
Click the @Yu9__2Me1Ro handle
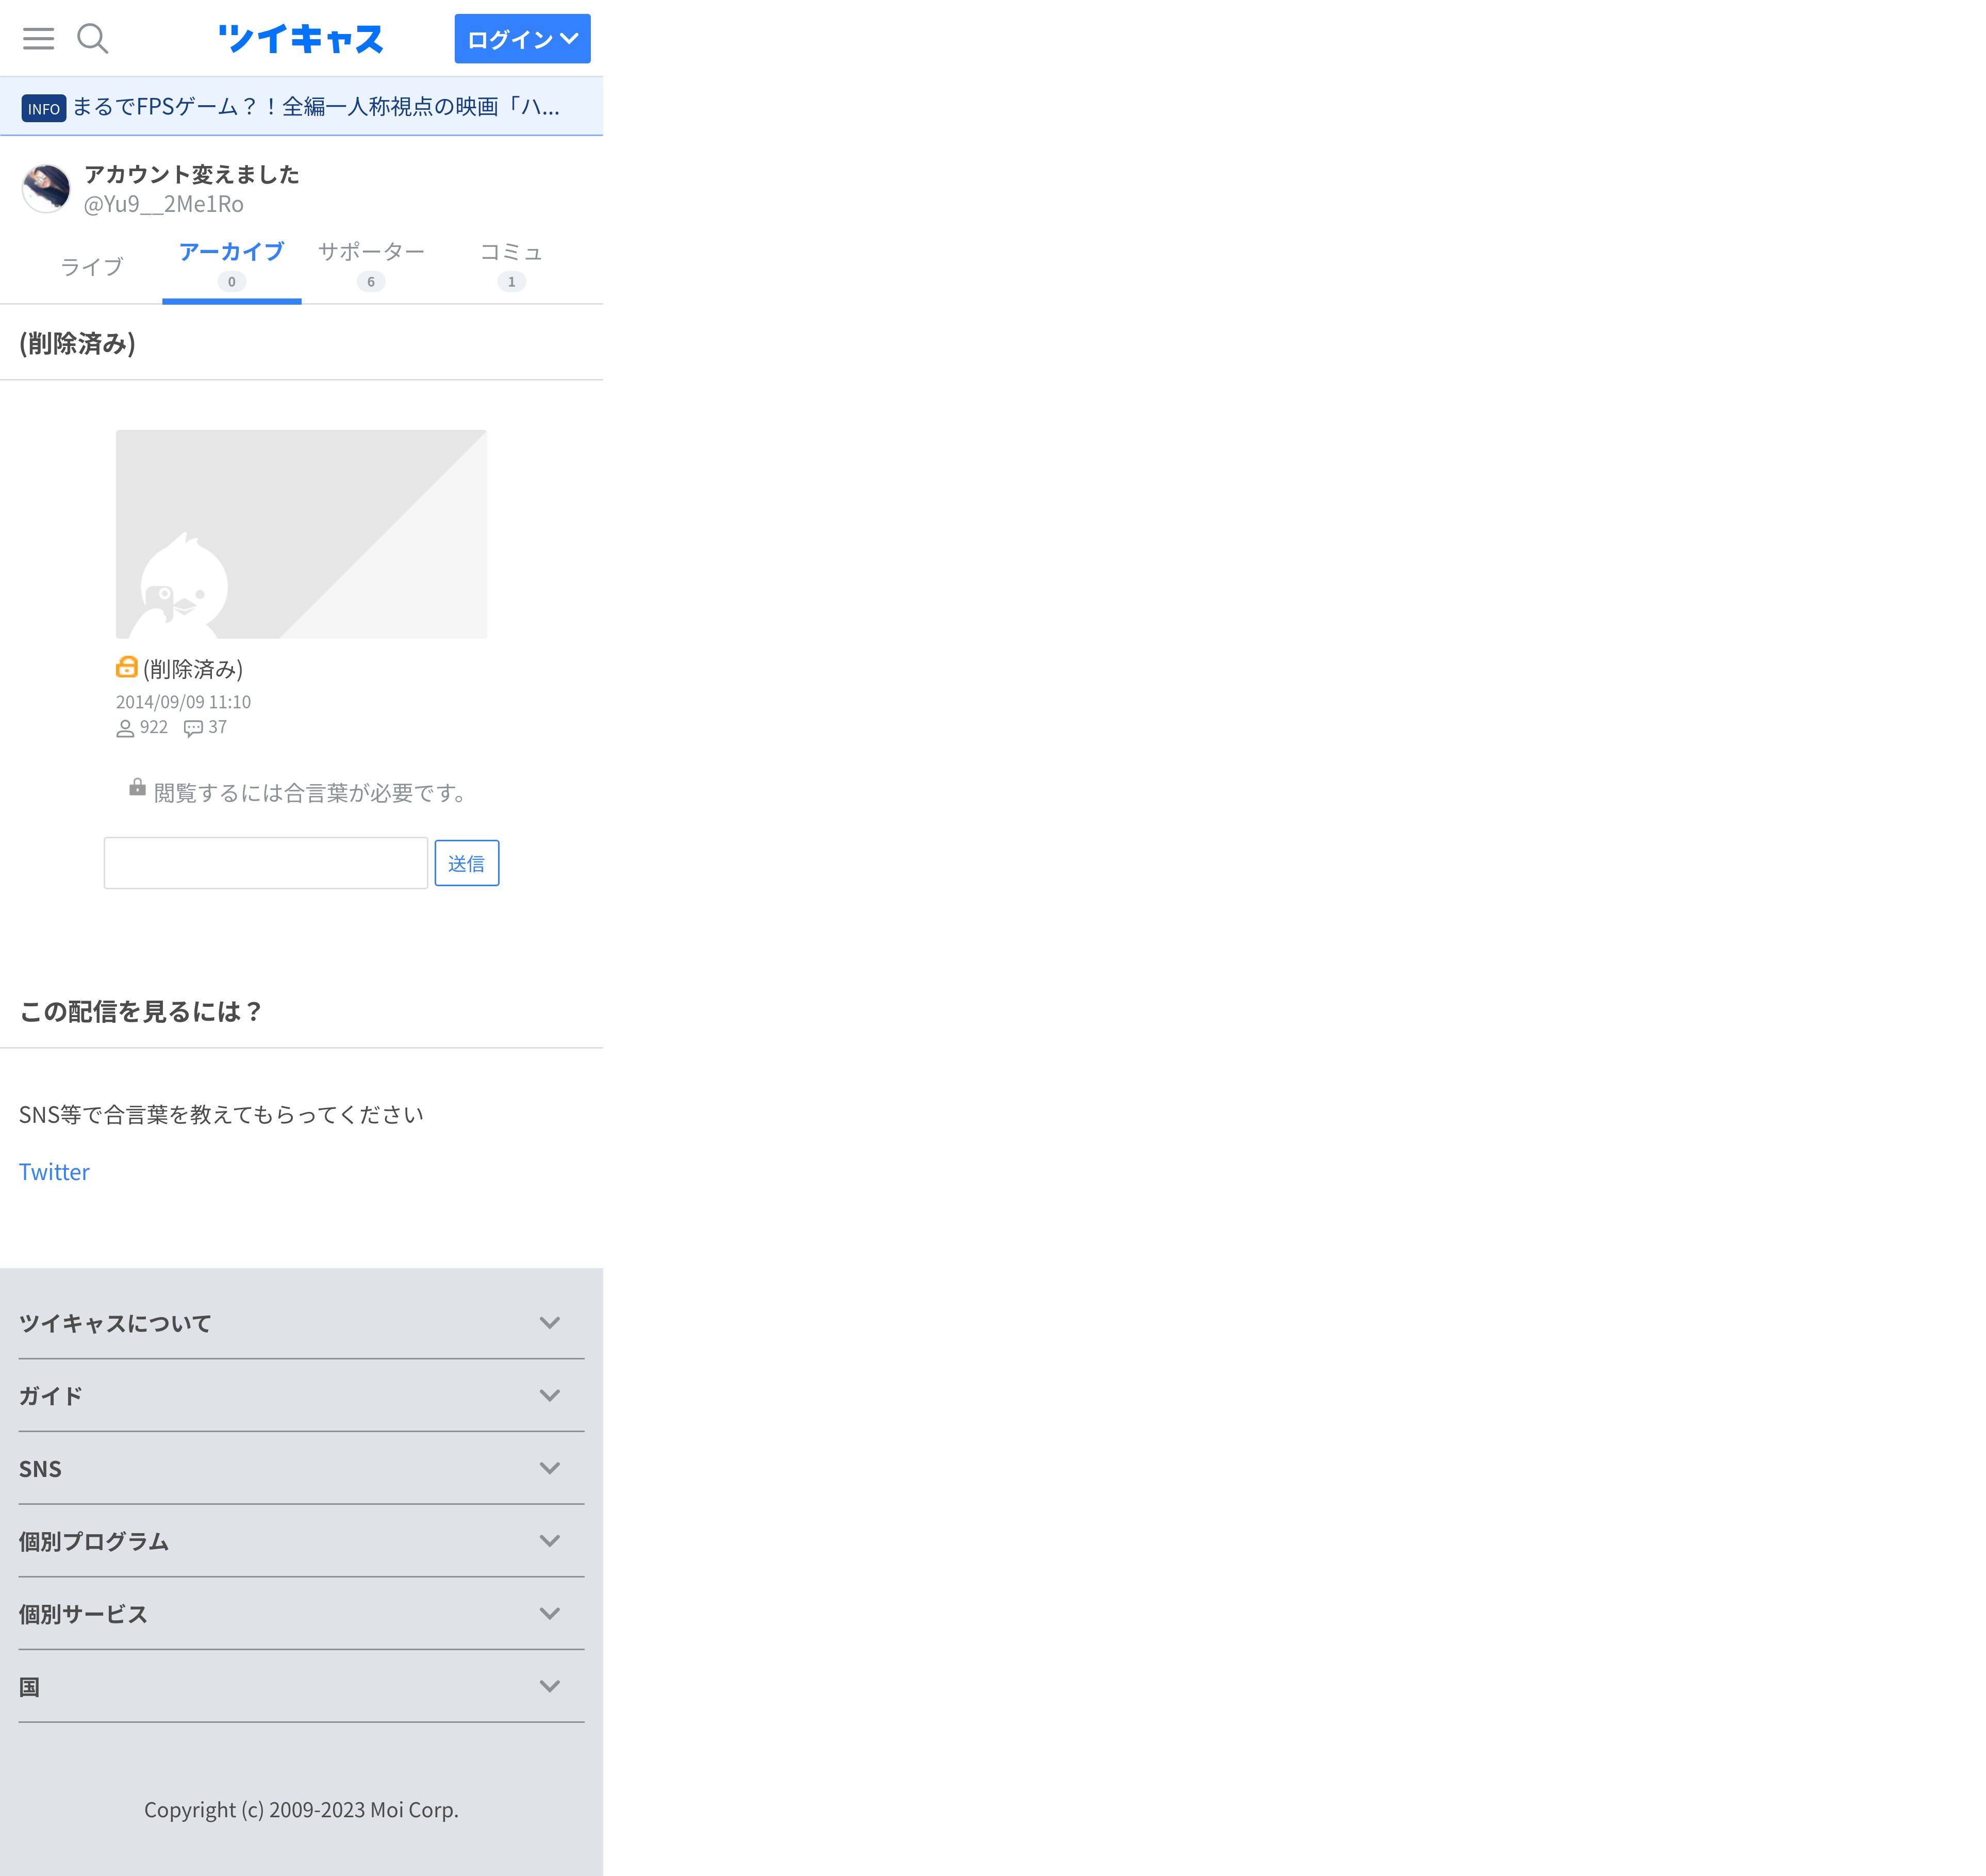(163, 204)
